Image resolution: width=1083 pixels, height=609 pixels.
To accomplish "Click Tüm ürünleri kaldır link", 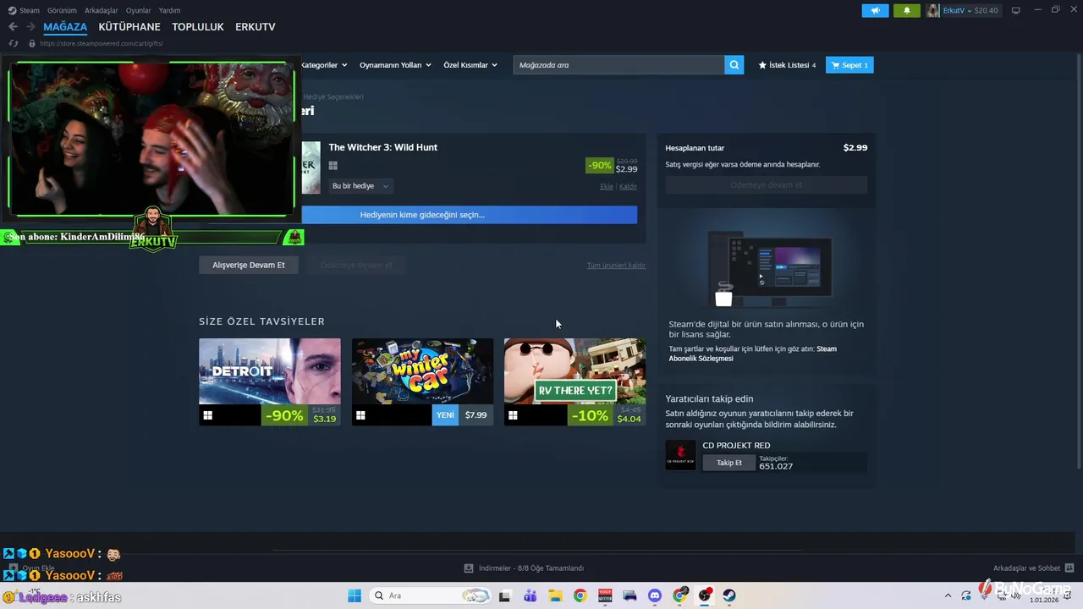I will tap(616, 266).
